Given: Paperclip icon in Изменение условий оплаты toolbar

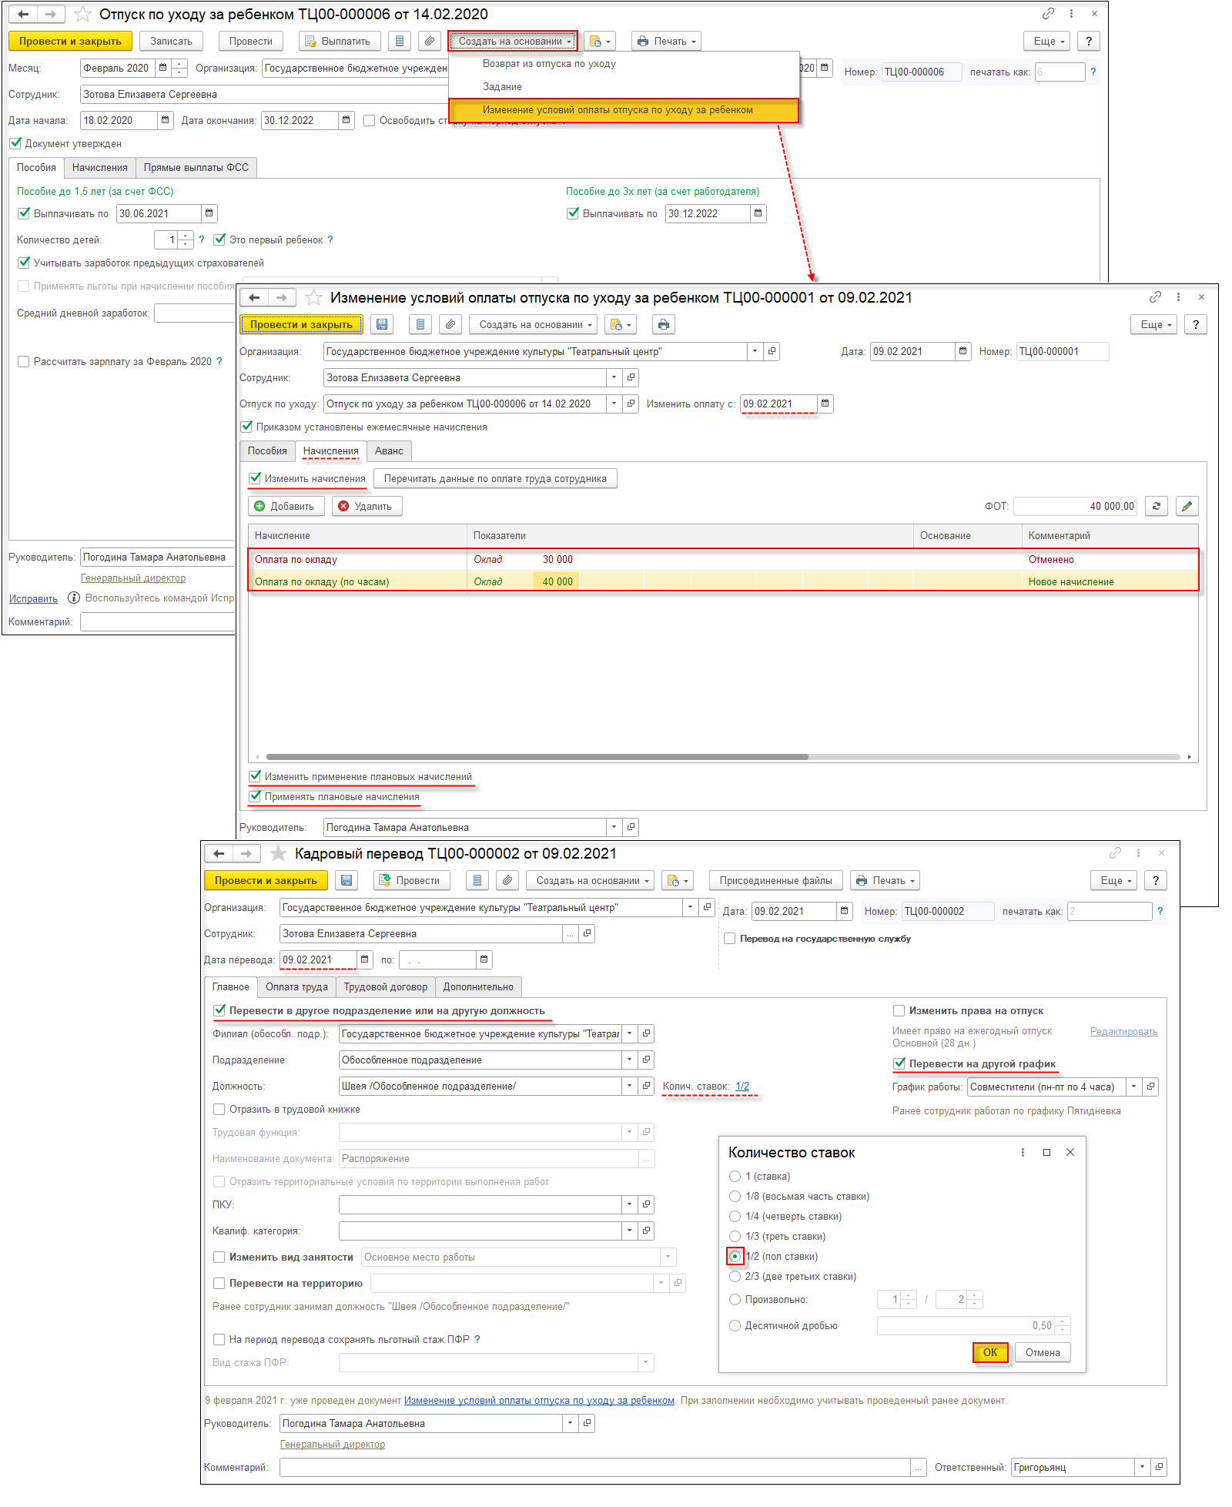Looking at the screenshot, I should 450,325.
